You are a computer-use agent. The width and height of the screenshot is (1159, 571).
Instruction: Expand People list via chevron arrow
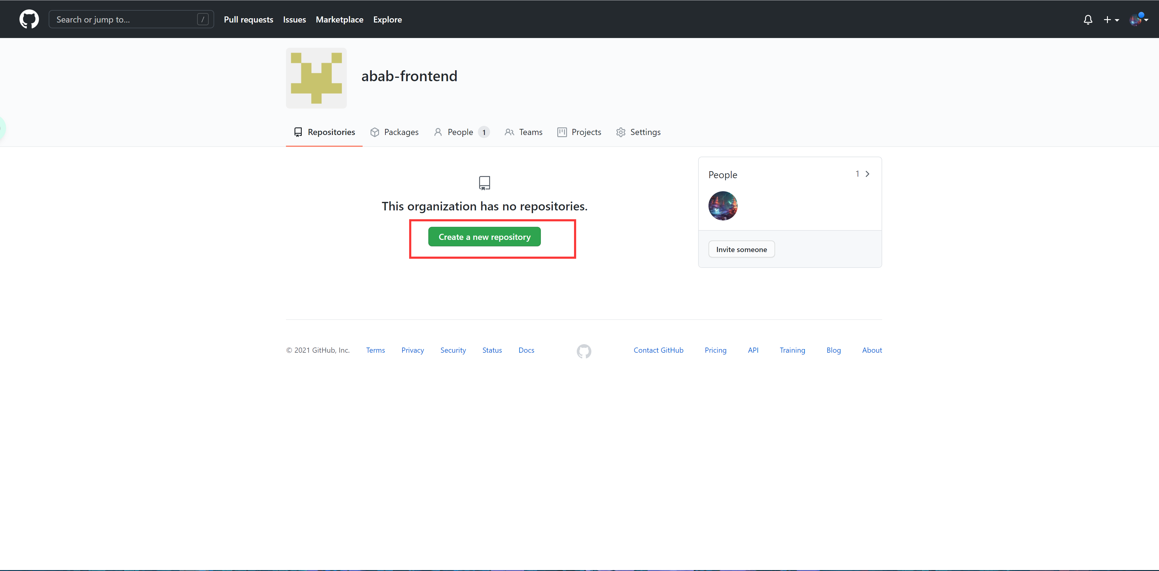(867, 174)
